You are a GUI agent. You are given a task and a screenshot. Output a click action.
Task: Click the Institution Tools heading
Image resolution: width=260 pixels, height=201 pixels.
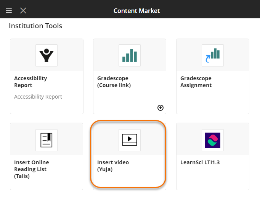pyautogui.click(x=35, y=26)
